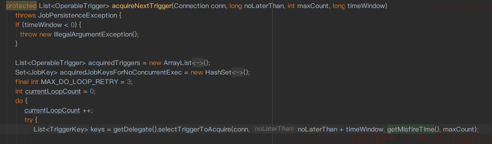Image resolution: width=492 pixels, height=144 pixels.
Task: Click the getDelegate() call
Action: 135,129
